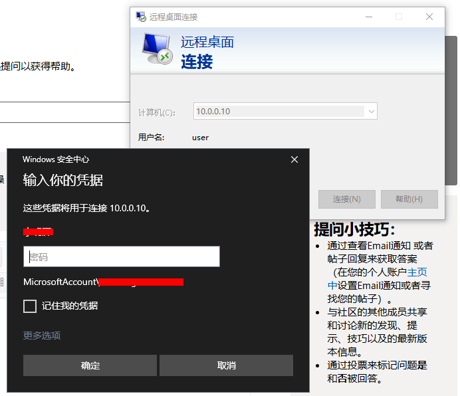Screen dimensions: 460x396
Task: Expand the 计算机 dropdown arrow
Action: click(371, 112)
